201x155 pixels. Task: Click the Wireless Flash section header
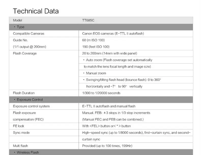28,152
